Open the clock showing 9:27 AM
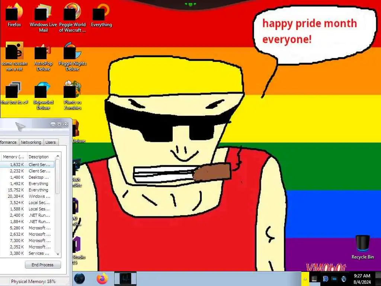 tap(362, 279)
